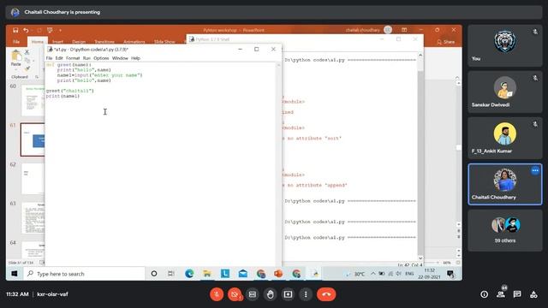
Task: Open File Explorer from taskbar
Action: 207,274
